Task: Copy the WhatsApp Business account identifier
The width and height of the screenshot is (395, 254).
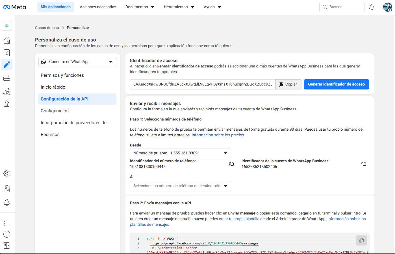Action: [364, 164]
